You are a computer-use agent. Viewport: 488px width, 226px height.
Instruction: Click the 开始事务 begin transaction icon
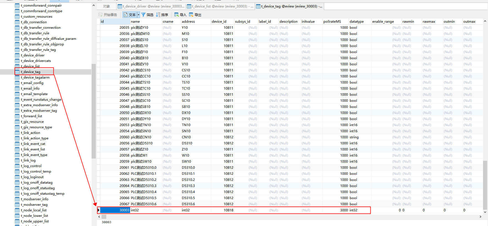click(x=100, y=15)
